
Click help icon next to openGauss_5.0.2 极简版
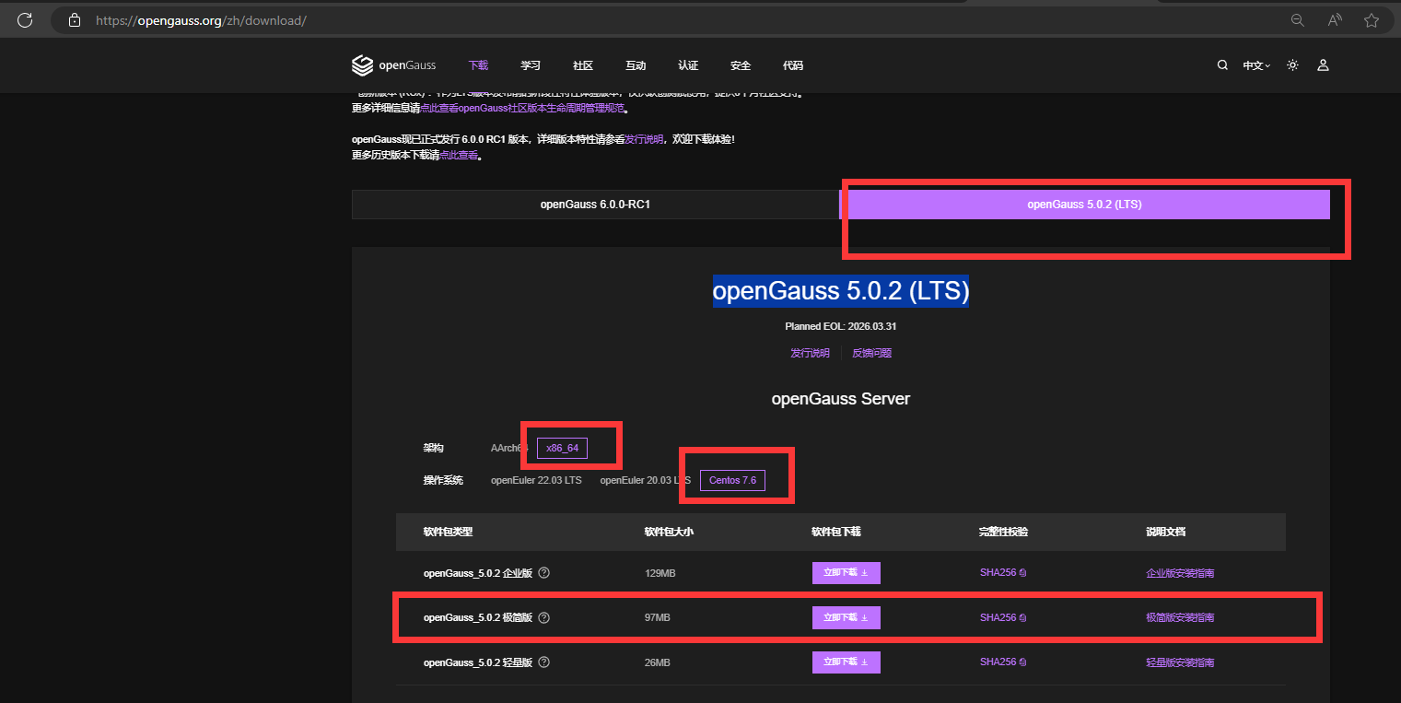(543, 617)
